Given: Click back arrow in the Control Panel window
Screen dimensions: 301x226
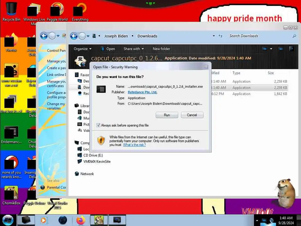Looking at the screenshot, I should coord(44,36).
